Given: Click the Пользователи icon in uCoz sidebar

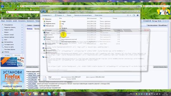Looking at the screenshot, I should click(x=3, y=25).
